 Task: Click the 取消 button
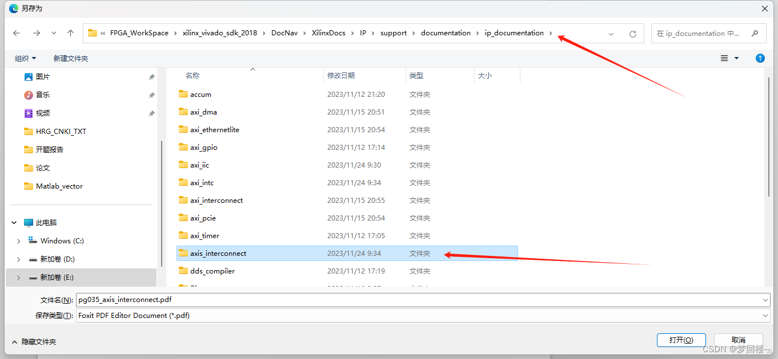tap(739, 340)
